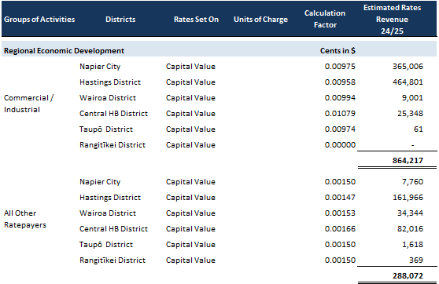
Task: Select Central HB District with factor 0.00166
Action: point(113,229)
